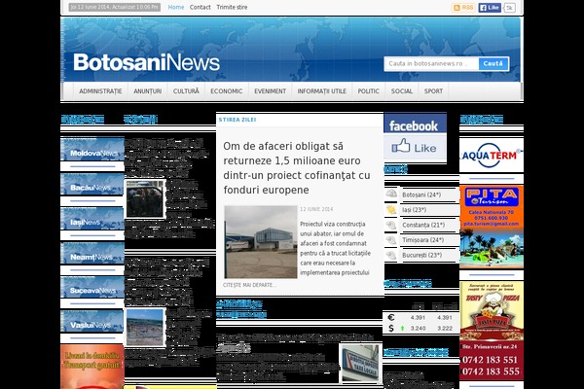
Task: Open the Contact link
Action: (x=200, y=7)
